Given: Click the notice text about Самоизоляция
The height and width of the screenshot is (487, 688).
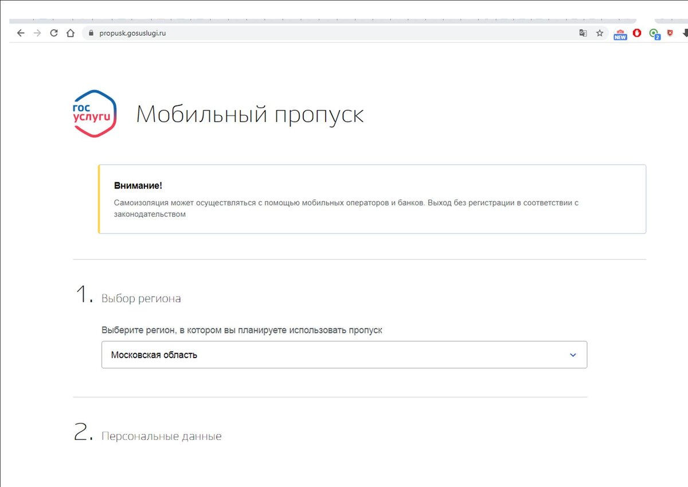Looking at the screenshot, I should pyautogui.click(x=347, y=209).
